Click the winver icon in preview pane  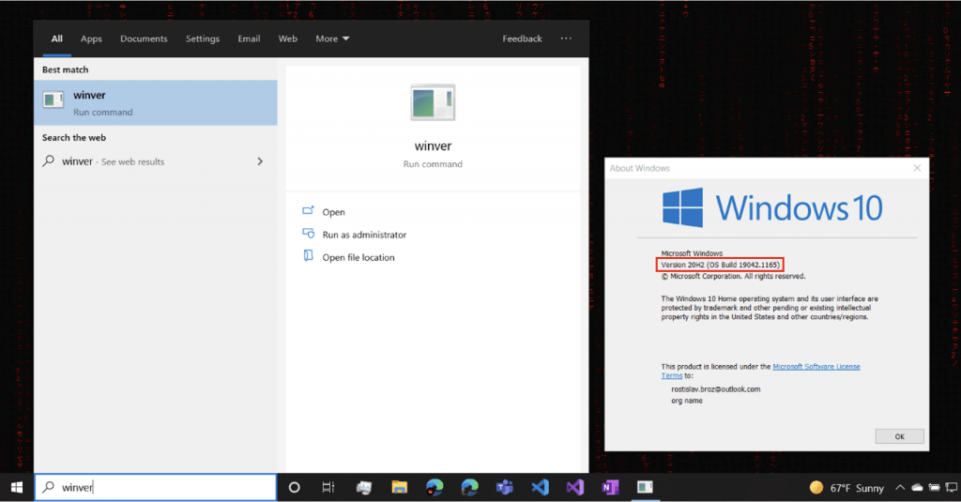[x=433, y=103]
